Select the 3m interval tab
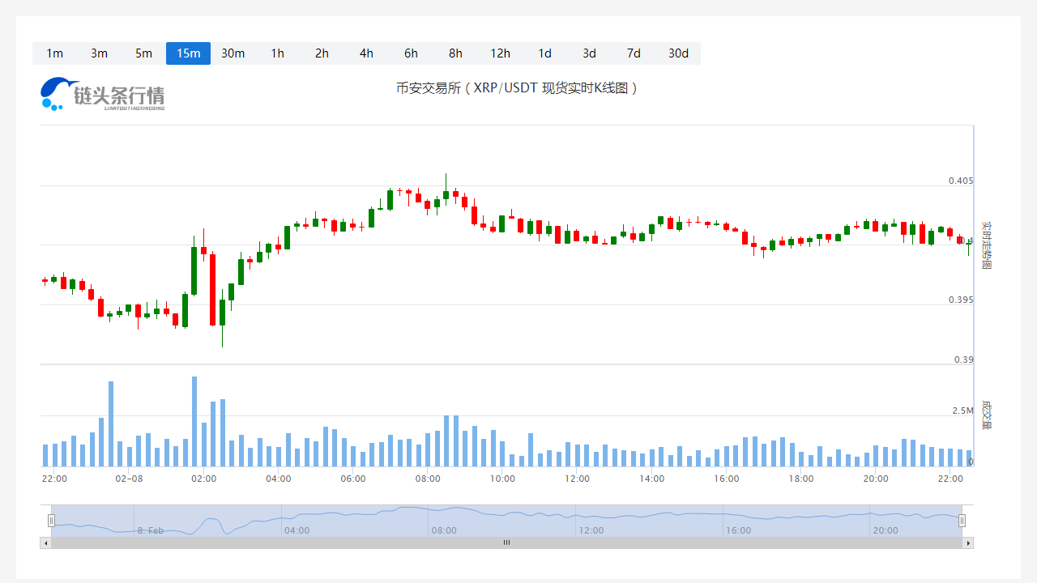 pos(99,53)
